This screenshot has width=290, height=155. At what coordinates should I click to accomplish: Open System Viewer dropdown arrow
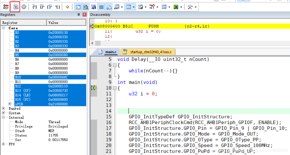click(181, 7)
